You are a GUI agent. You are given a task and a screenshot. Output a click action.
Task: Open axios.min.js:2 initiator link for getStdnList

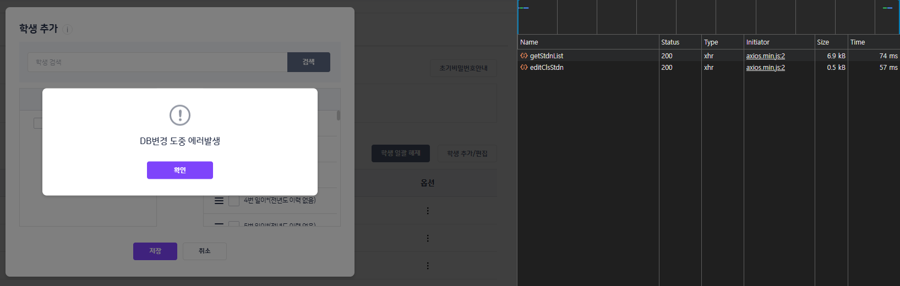765,56
